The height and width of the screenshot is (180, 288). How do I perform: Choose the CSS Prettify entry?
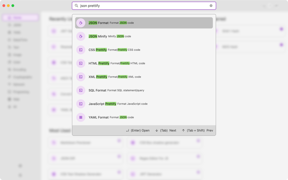[144, 50]
